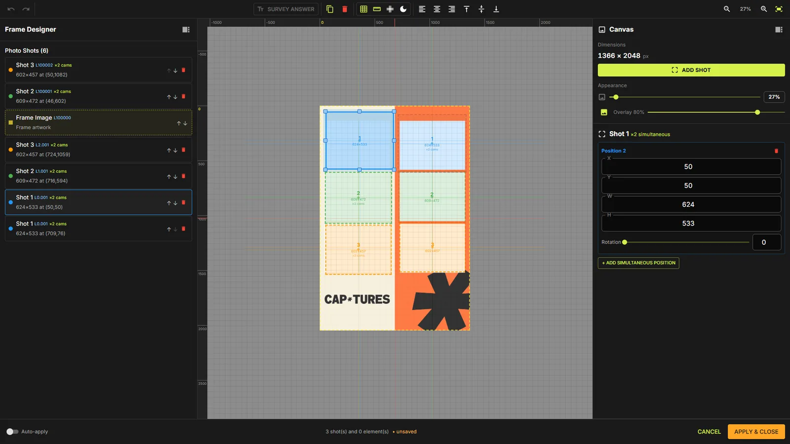Click the duplicate/copy icon in toolbar
This screenshot has height=444, width=790.
click(330, 9)
